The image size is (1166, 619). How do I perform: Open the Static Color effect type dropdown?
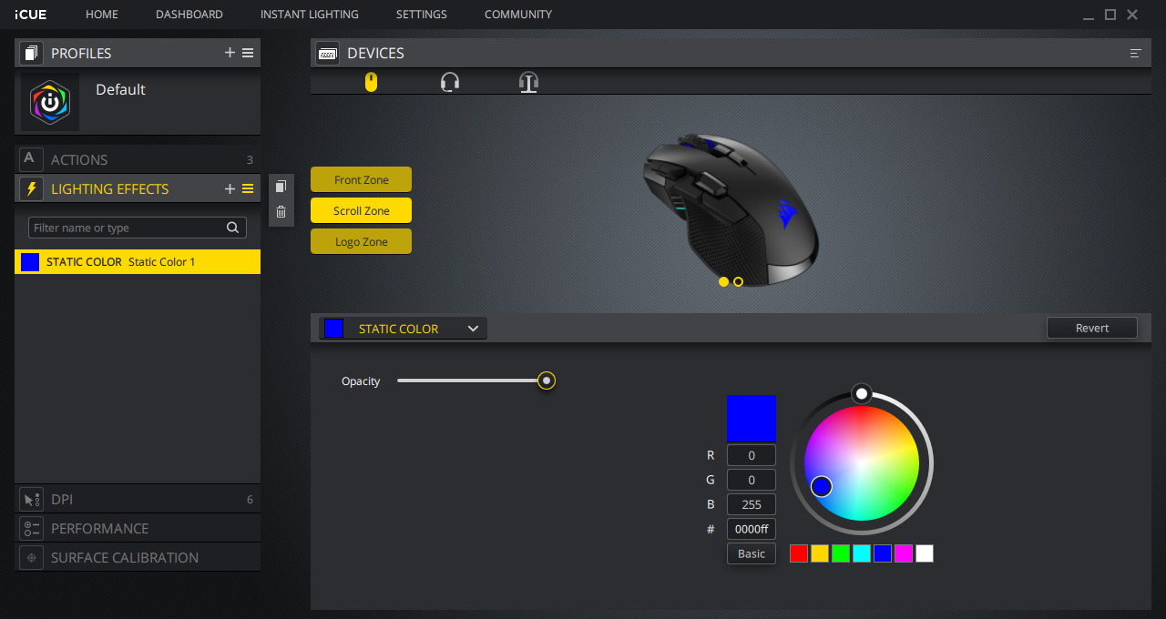[403, 329]
